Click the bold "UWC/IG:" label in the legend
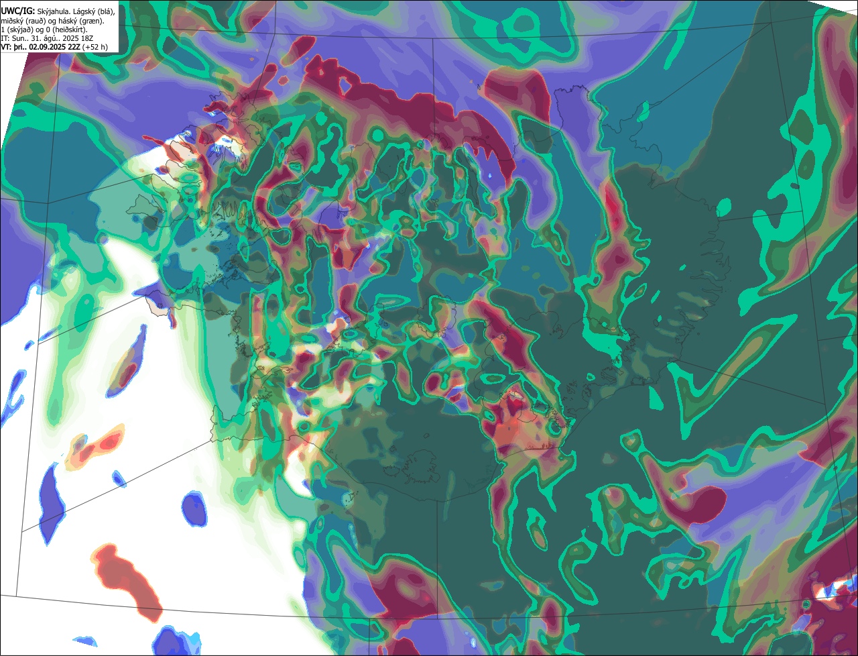 click(x=18, y=11)
